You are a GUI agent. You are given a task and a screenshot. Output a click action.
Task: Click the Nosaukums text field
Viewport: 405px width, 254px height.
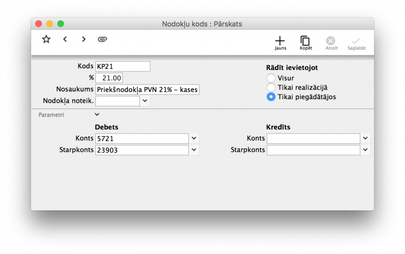click(147, 89)
